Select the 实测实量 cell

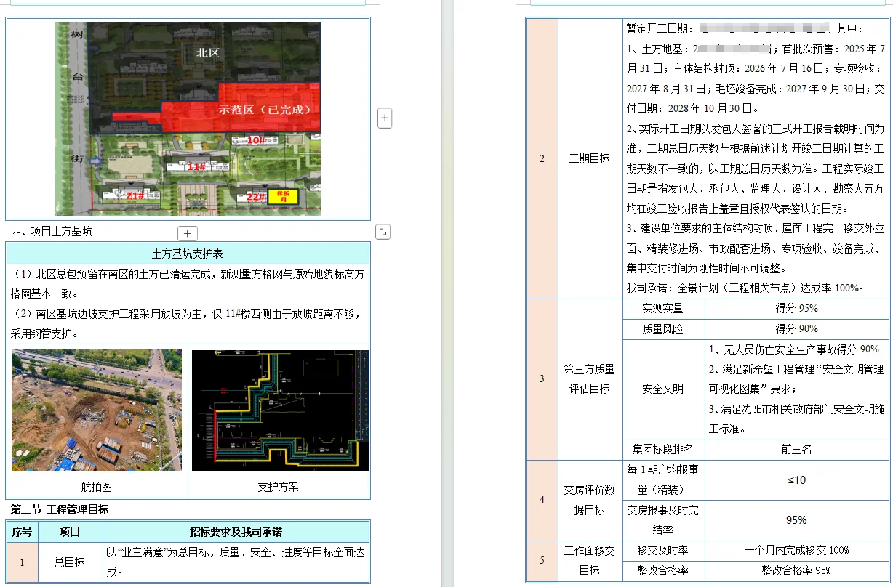[663, 308]
